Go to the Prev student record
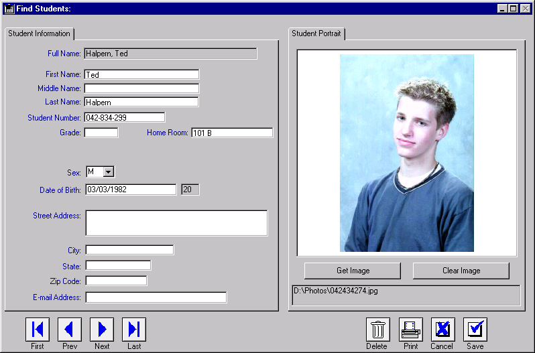This screenshot has height=353, width=535. (x=70, y=330)
